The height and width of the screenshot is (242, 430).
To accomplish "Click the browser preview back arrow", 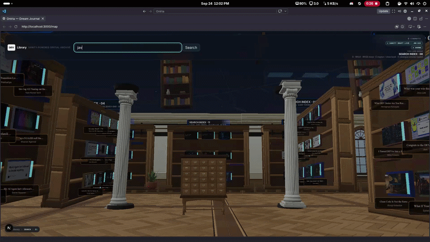I will (x=4, y=26).
